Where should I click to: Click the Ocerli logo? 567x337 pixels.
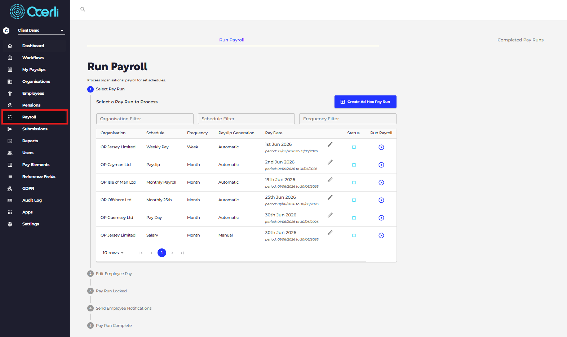point(34,12)
